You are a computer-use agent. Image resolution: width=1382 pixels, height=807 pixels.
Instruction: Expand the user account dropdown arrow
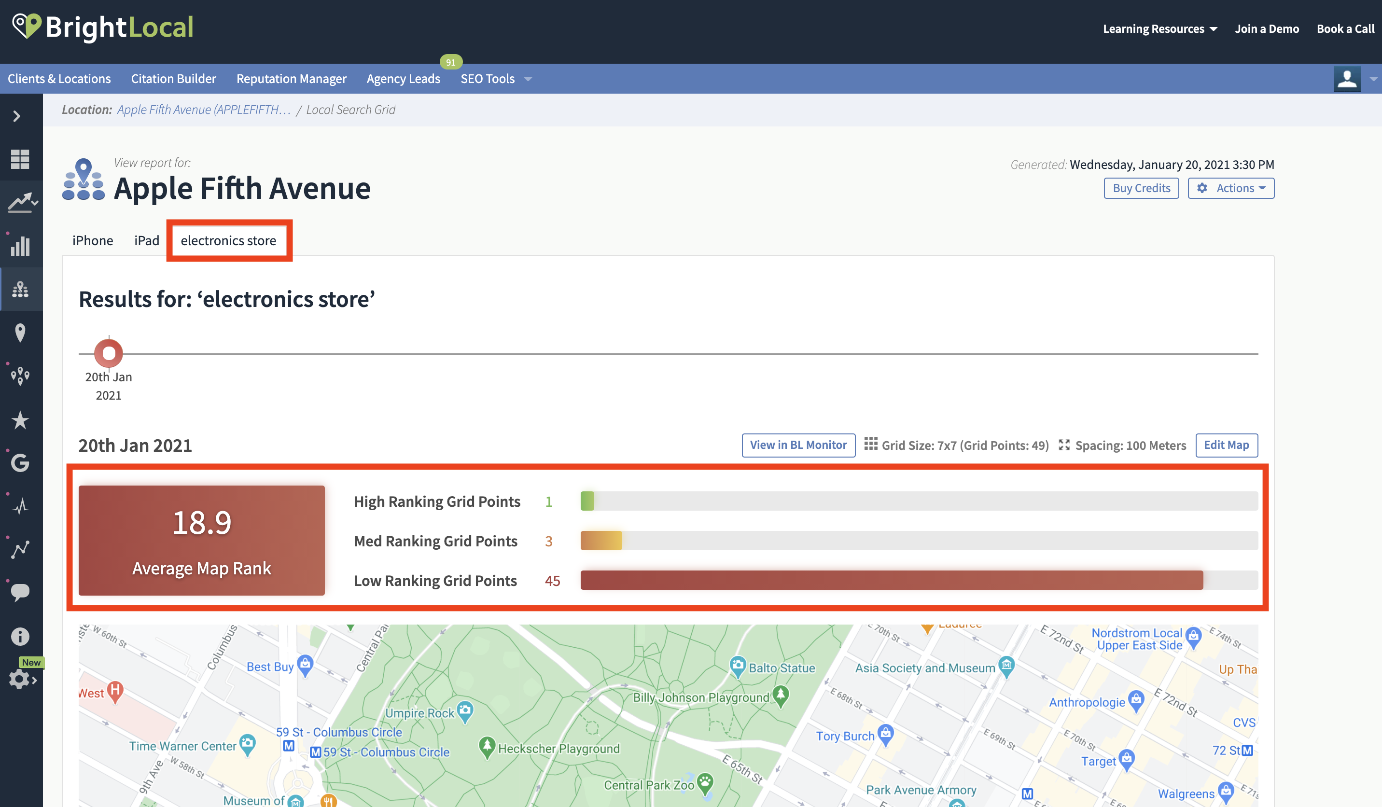(x=1373, y=79)
